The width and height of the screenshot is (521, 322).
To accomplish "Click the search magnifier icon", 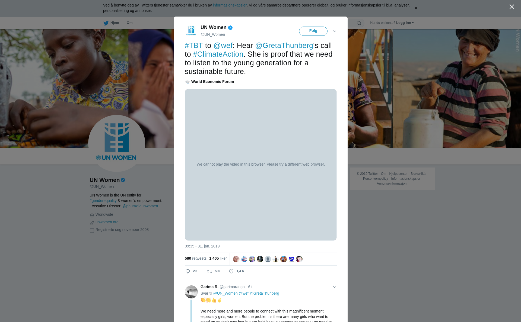I will (359, 23).
